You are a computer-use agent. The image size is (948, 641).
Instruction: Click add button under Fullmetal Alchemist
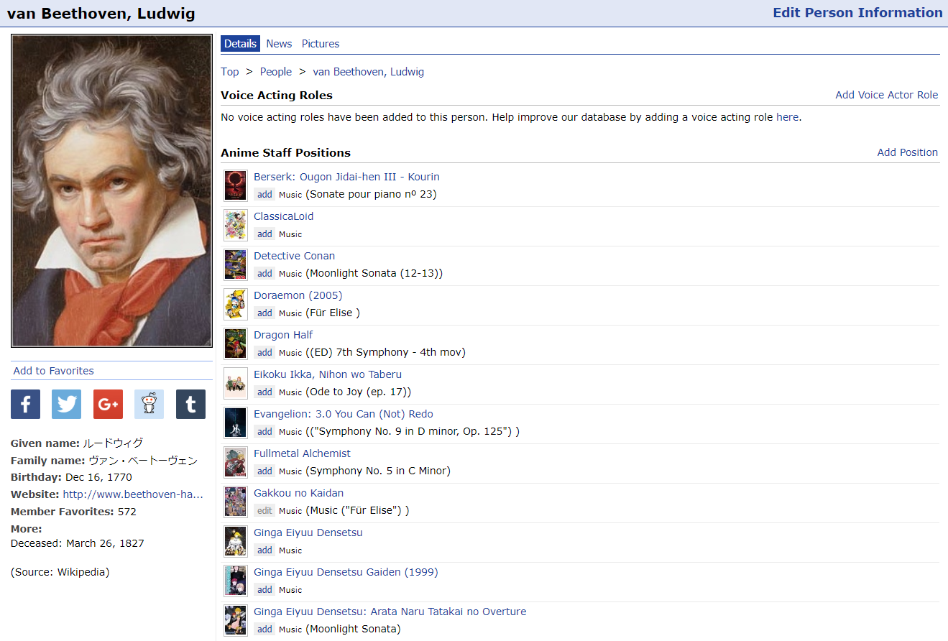(265, 471)
